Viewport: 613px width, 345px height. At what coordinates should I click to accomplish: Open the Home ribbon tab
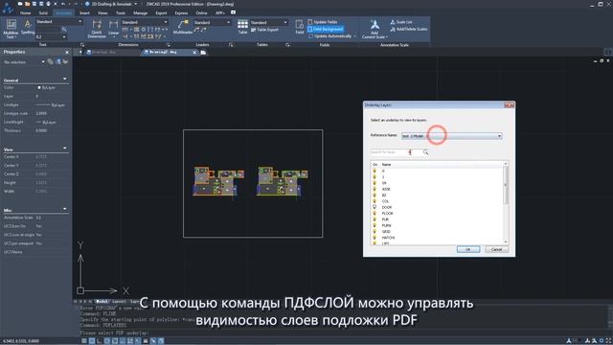26,12
